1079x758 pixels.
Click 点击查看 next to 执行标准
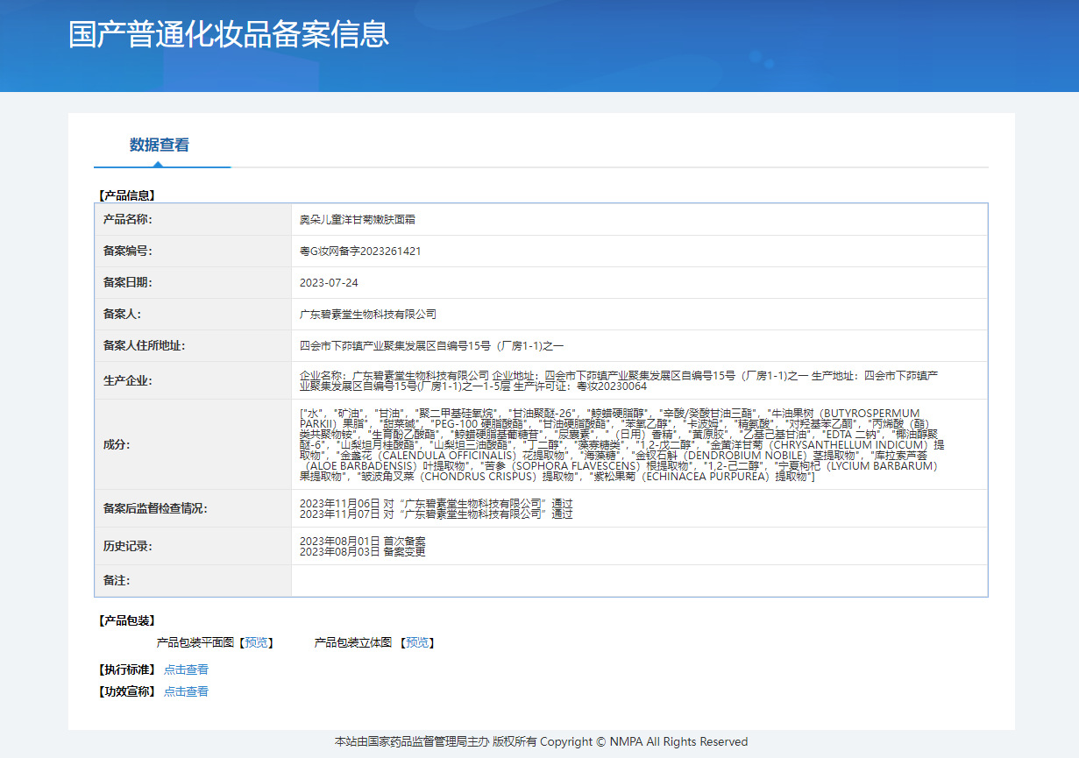tap(186, 669)
